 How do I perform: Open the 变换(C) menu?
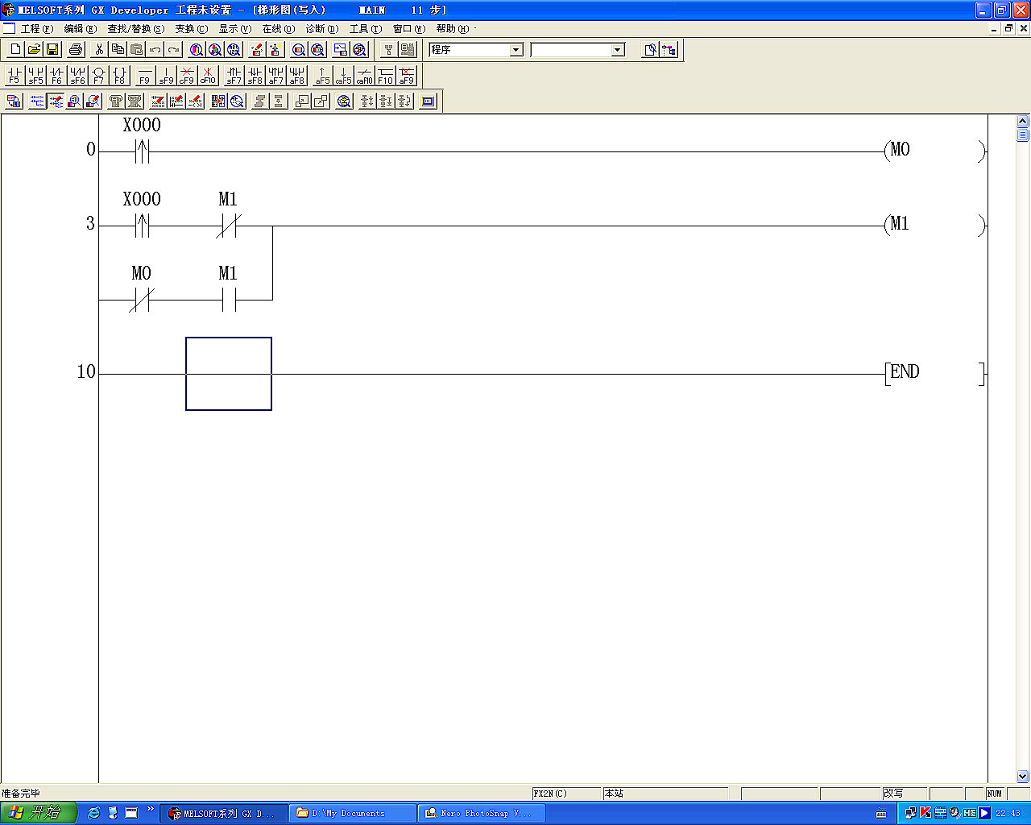point(191,29)
